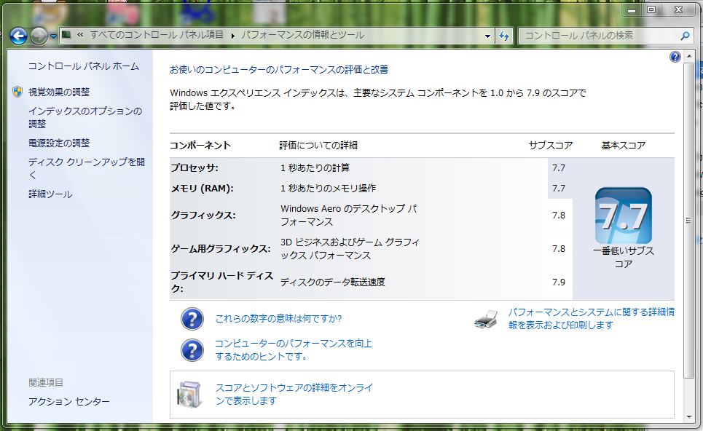Click the 7.7 base score badge
Screen dimensions: 703x431
[623, 215]
